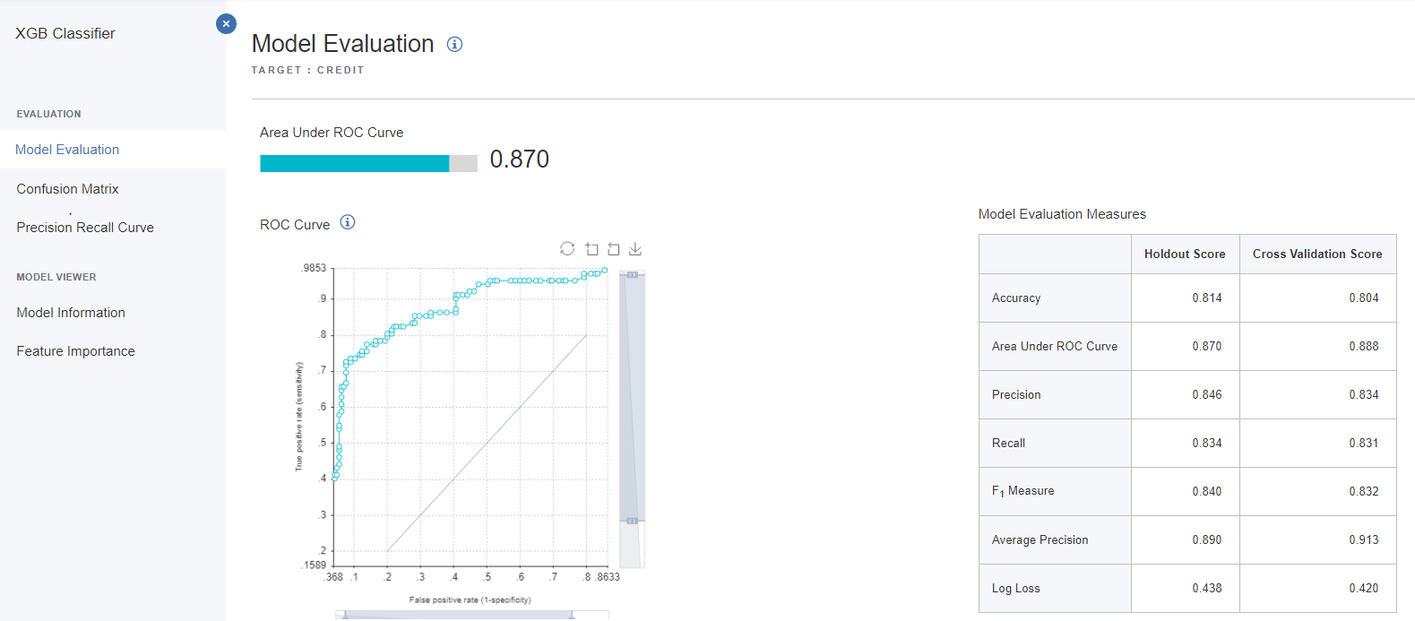Click the Holdout Score column header
Screen dimensions: 1415x621
coord(1184,254)
